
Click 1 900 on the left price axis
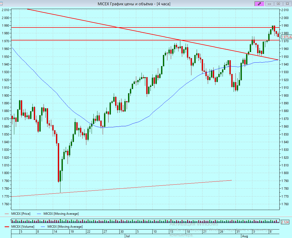pyautogui.click(x=5, y=95)
